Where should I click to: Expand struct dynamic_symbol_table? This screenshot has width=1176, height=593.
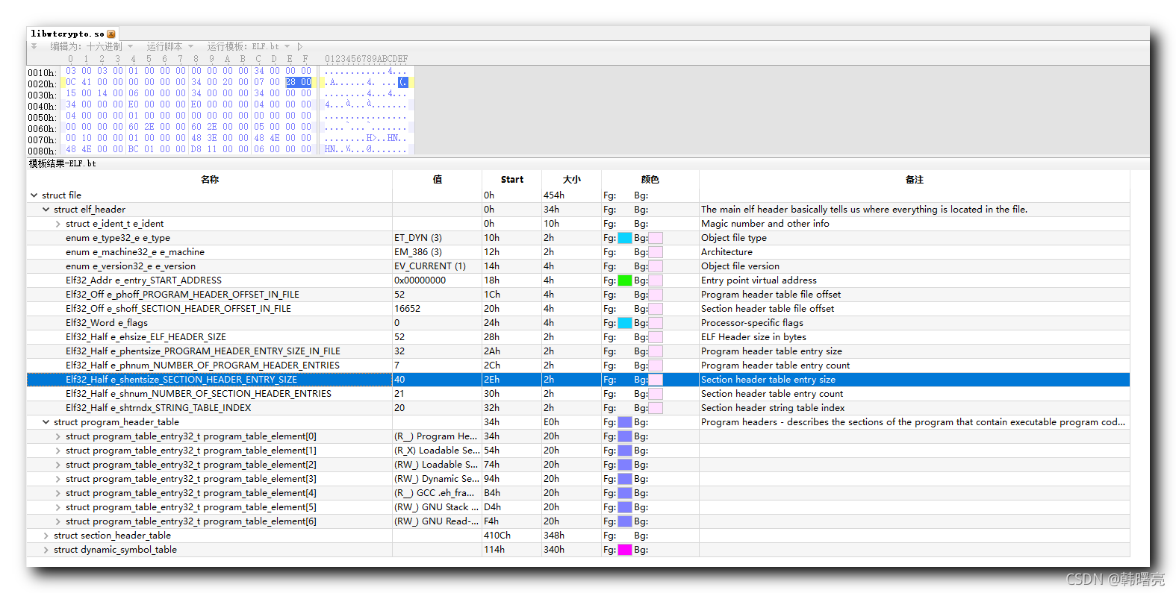click(x=46, y=550)
